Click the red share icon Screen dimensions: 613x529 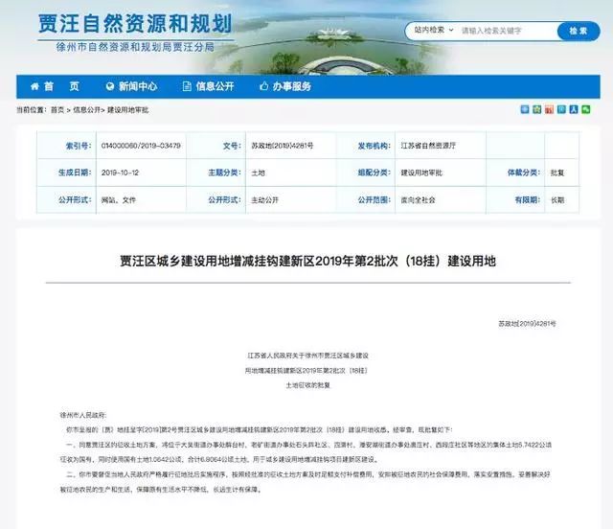[x=549, y=109]
